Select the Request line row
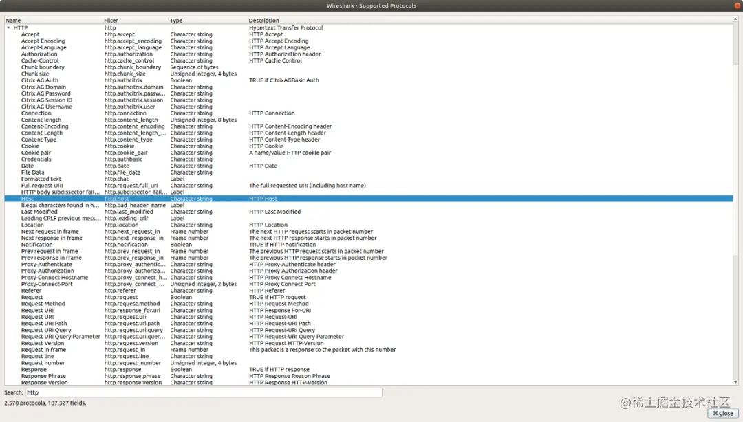The image size is (743, 422). 369,357
